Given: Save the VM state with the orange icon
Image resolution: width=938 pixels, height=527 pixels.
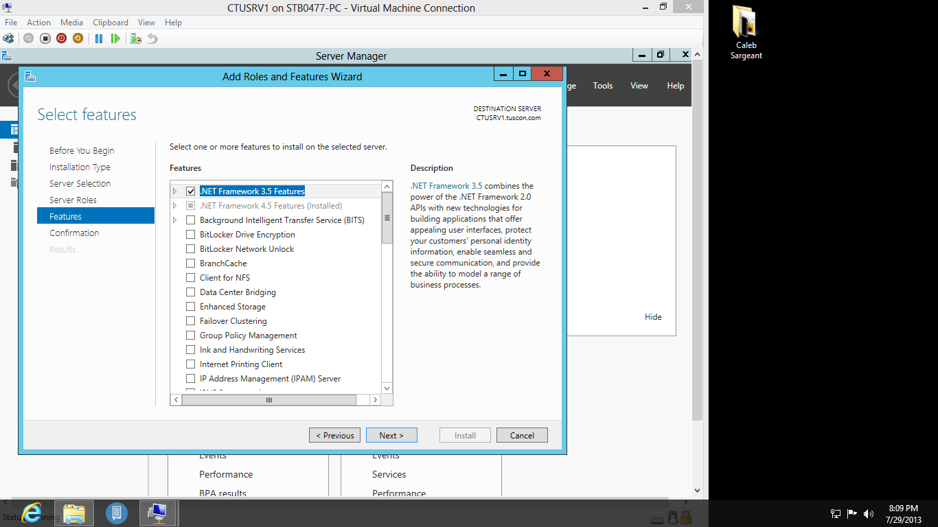Looking at the screenshot, I should [78, 38].
